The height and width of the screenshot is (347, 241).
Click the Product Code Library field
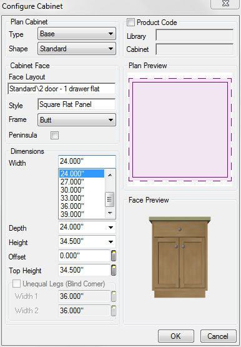(195, 35)
